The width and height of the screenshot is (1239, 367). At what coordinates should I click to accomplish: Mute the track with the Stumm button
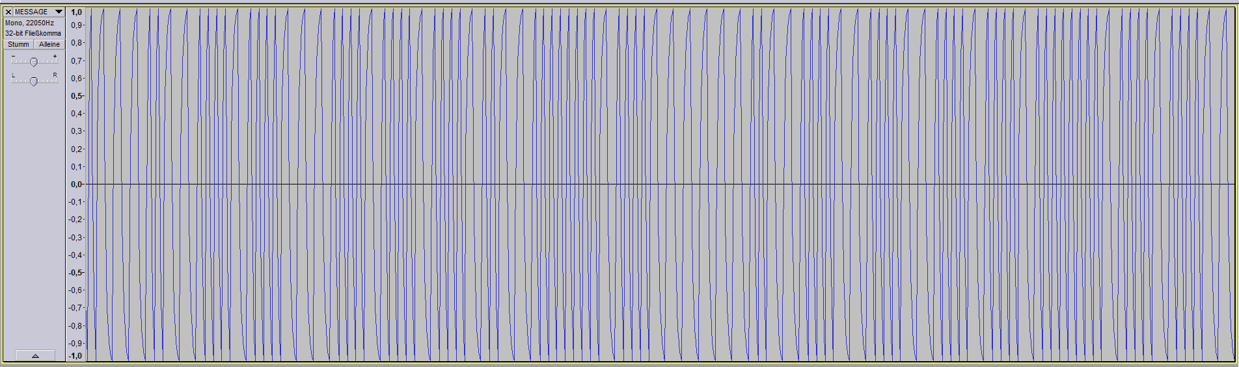pyautogui.click(x=18, y=44)
